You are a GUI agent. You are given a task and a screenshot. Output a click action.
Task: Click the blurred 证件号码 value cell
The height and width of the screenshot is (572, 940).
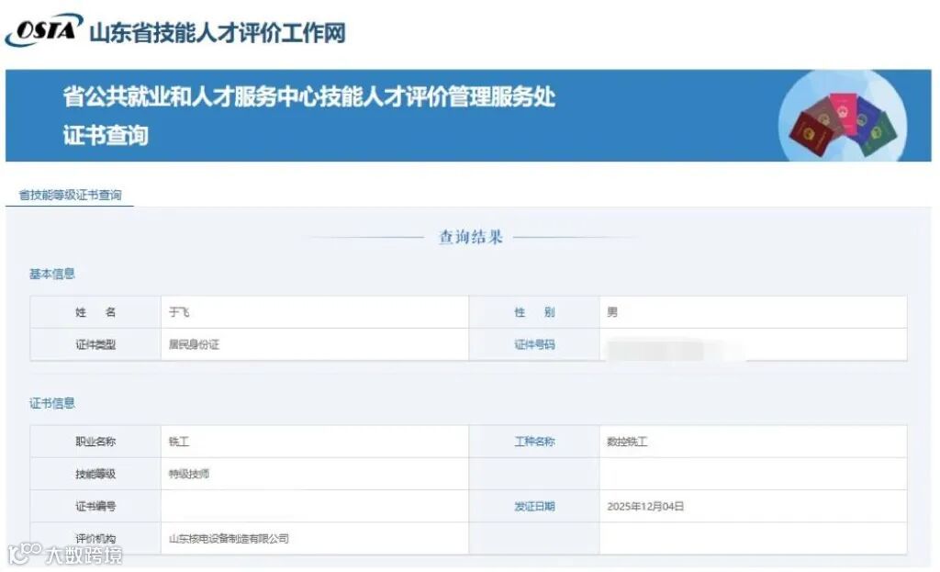pyautogui.click(x=753, y=344)
